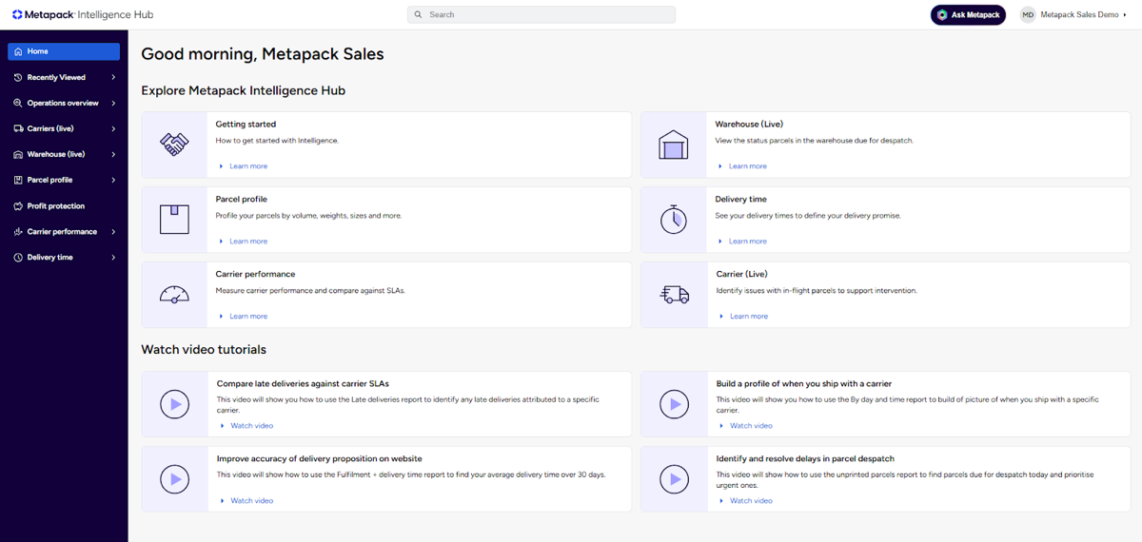This screenshot has height=542, width=1142.
Task: Click the Warehouse (Live) card title
Action: [749, 124]
